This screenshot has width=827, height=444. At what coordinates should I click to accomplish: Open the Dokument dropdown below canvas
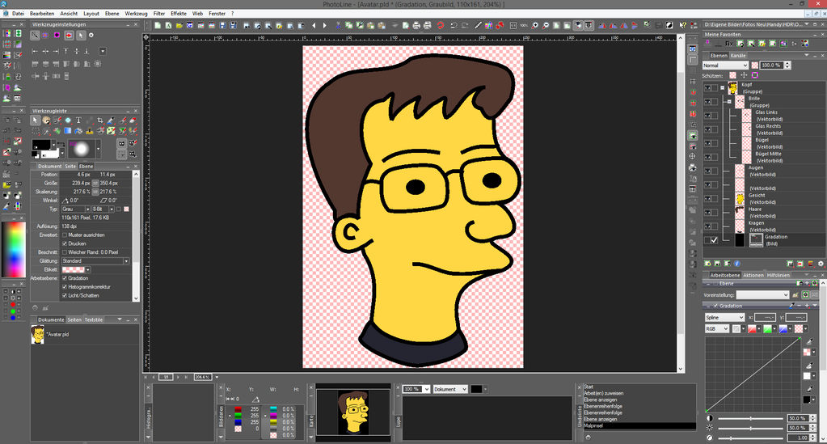[450, 389]
